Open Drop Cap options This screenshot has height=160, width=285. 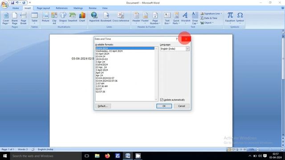point(195,18)
